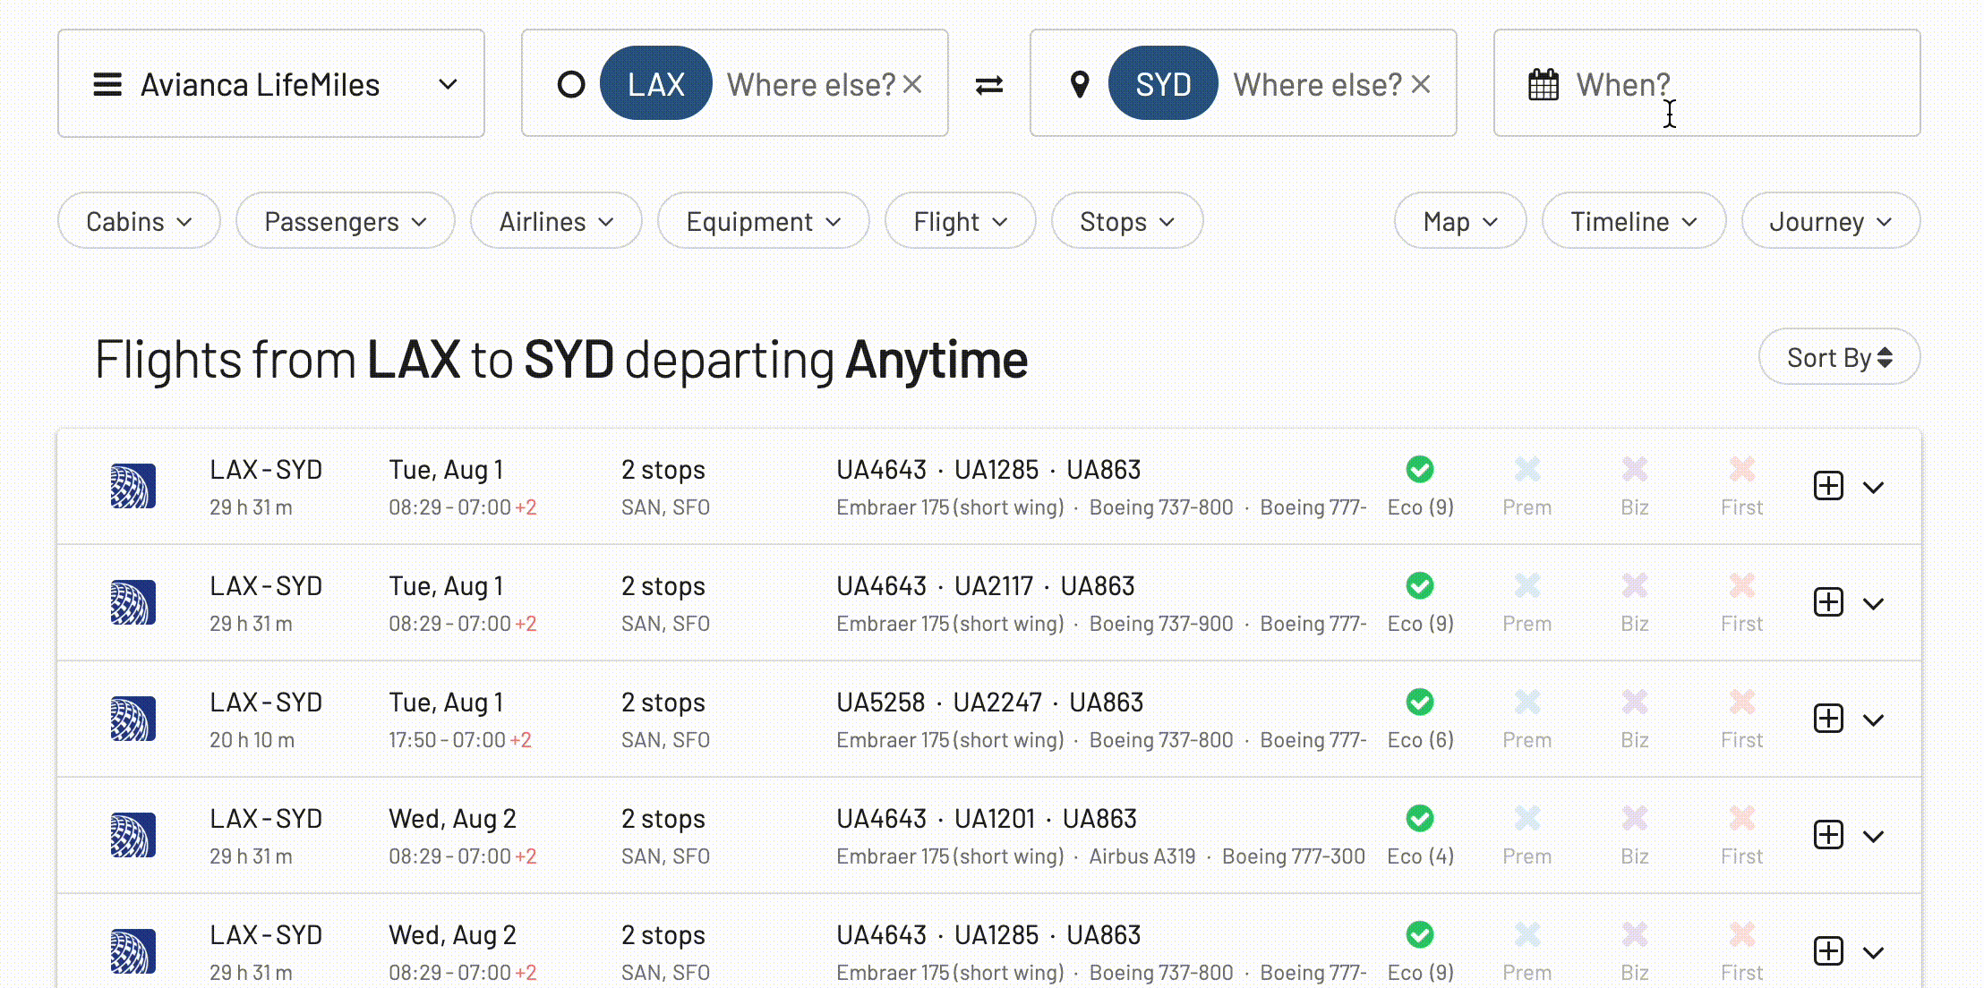The width and height of the screenshot is (1984, 988).
Task: Expand the UA5258 · UA2247 flight row
Action: coord(1873,720)
